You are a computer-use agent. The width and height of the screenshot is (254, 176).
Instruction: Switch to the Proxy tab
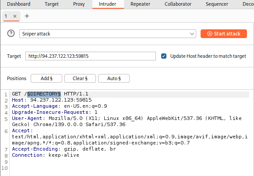79,4
